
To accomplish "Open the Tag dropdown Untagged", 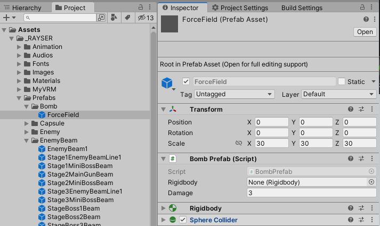I will coord(235,94).
